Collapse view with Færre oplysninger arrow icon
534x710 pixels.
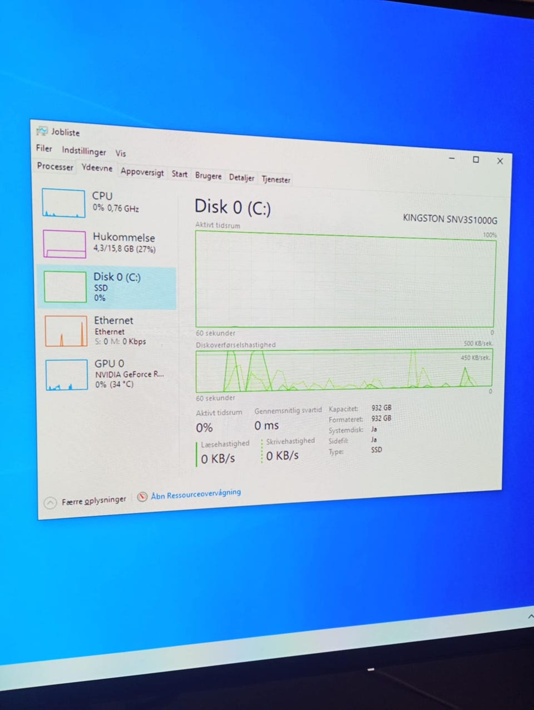(x=50, y=503)
